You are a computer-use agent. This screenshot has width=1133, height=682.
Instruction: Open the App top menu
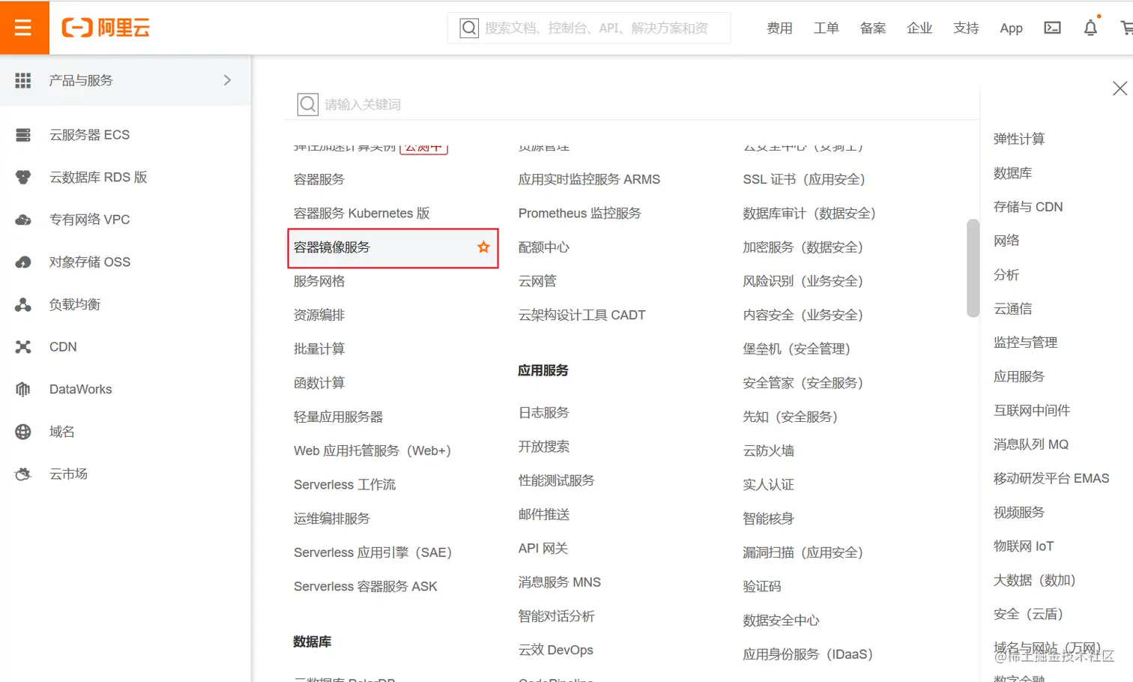(1011, 28)
